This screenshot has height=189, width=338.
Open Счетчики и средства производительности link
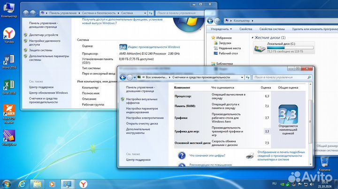pos(43,100)
